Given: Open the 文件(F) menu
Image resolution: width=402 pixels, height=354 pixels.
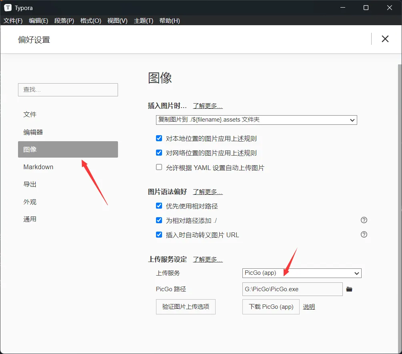Looking at the screenshot, I should [x=13, y=20].
